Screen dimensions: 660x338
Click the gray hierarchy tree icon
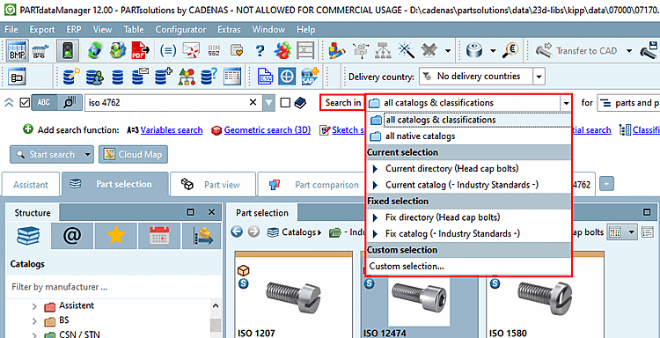pos(384,51)
